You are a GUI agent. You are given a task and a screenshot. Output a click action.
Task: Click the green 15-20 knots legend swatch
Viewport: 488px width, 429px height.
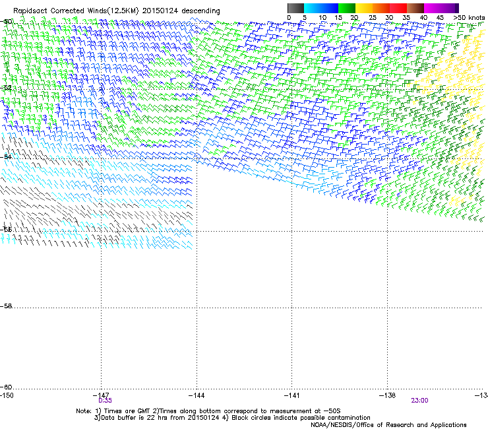tap(347, 8)
